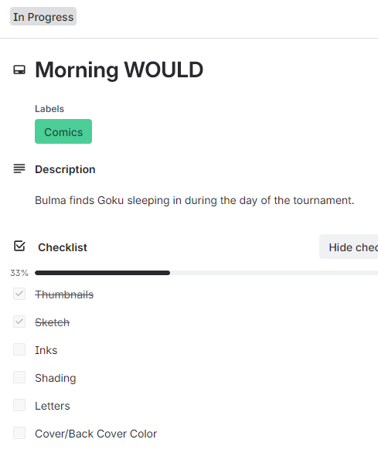Click the Description heading

coord(65,169)
